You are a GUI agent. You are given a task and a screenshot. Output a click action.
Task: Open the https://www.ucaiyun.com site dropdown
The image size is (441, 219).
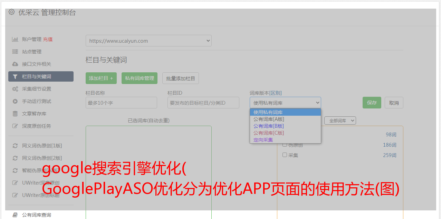pyautogui.click(x=148, y=41)
